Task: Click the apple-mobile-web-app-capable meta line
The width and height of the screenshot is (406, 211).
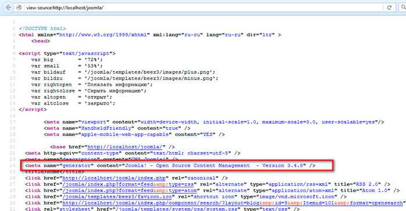Action: [x=134, y=134]
